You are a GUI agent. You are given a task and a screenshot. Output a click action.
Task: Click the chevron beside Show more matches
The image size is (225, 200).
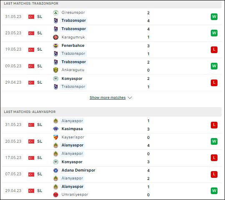click(130, 97)
